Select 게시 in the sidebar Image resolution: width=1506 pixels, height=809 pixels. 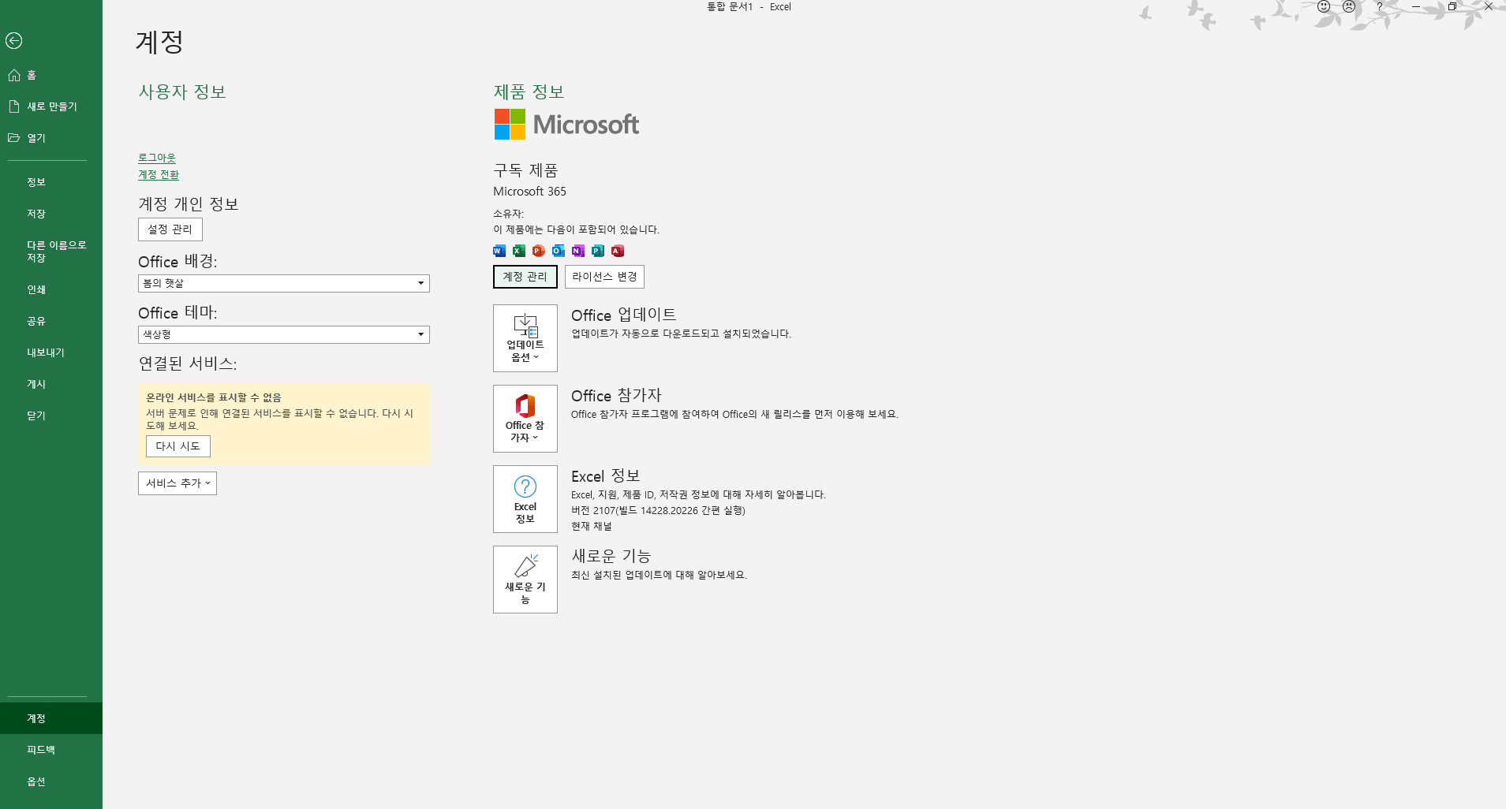tap(51, 384)
